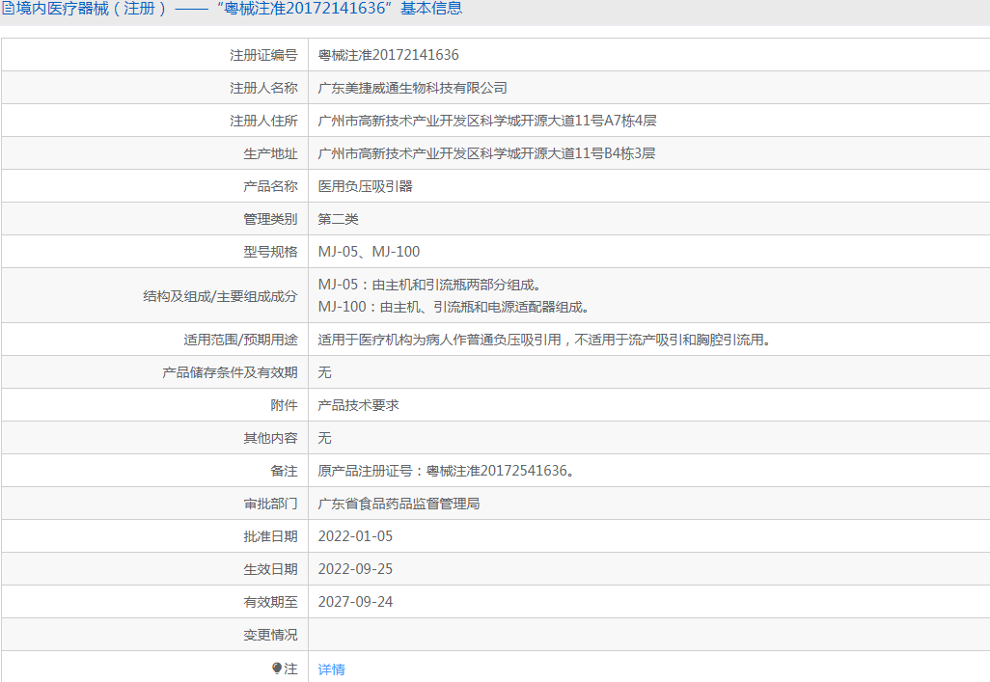990x682 pixels.
Task: Select registrant address ending in A7栋4层
Action: point(486,121)
